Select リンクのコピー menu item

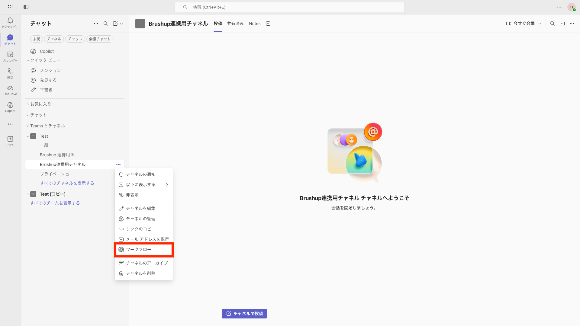pos(144,229)
